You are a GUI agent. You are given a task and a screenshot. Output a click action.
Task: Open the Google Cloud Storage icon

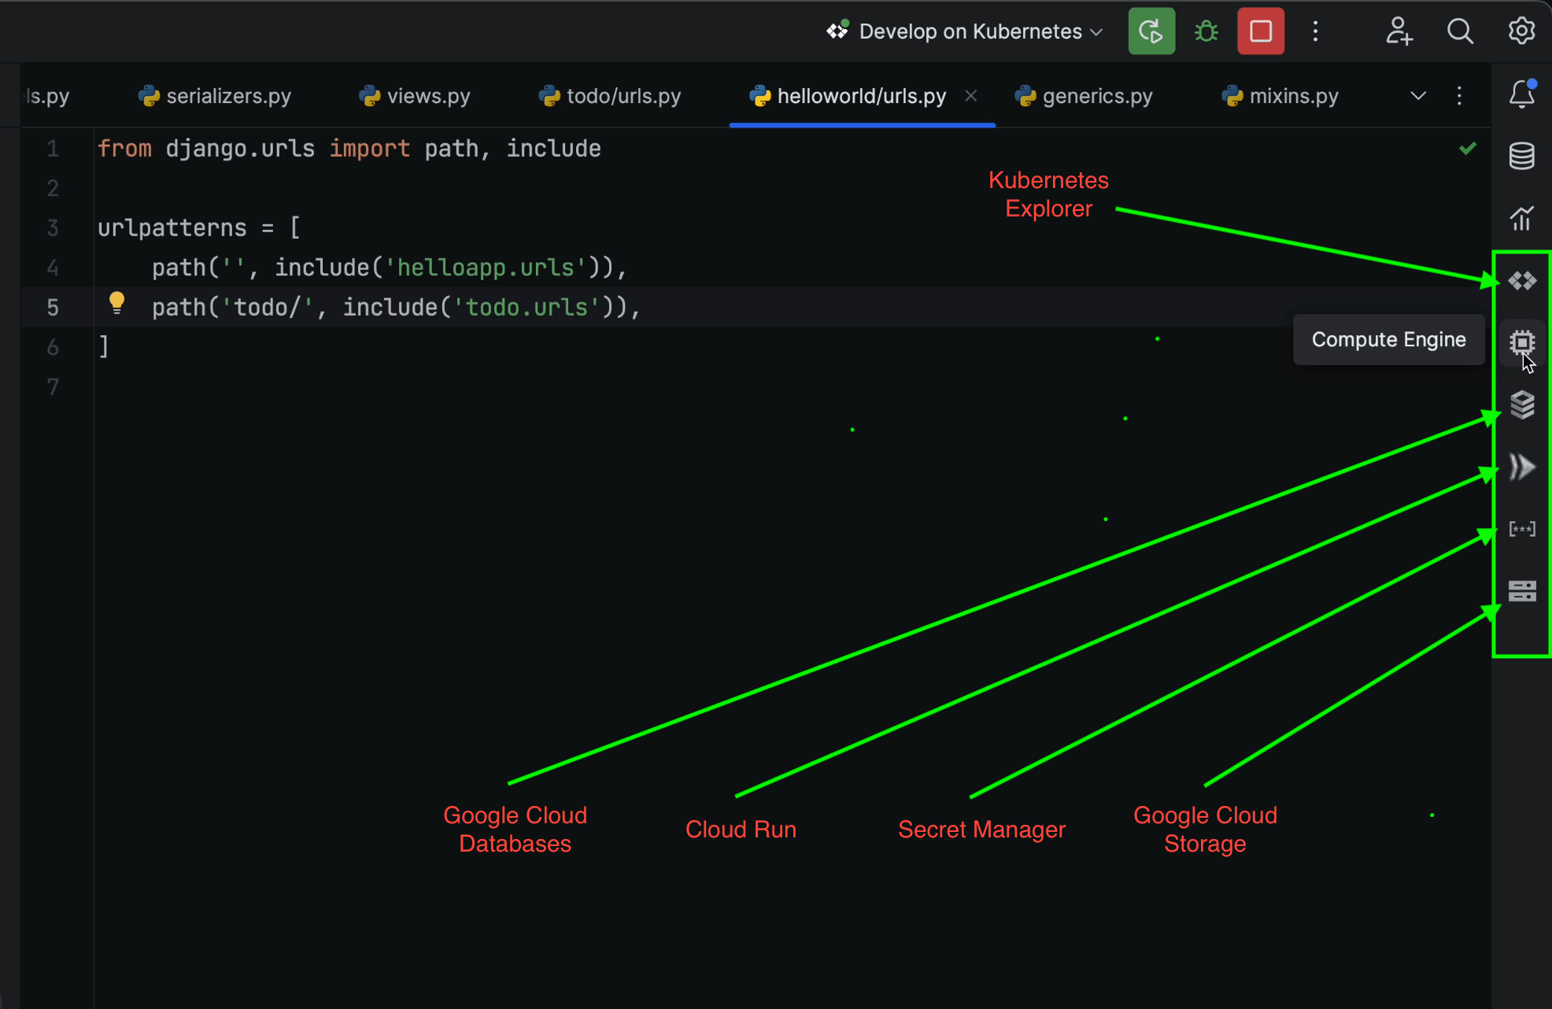pyautogui.click(x=1522, y=590)
